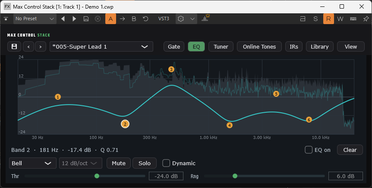Click the keyboard-focus panel icon
The image size is (372, 188).
(303, 18)
